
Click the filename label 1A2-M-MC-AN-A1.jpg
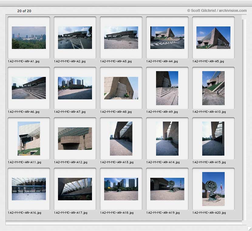click(x=23, y=61)
